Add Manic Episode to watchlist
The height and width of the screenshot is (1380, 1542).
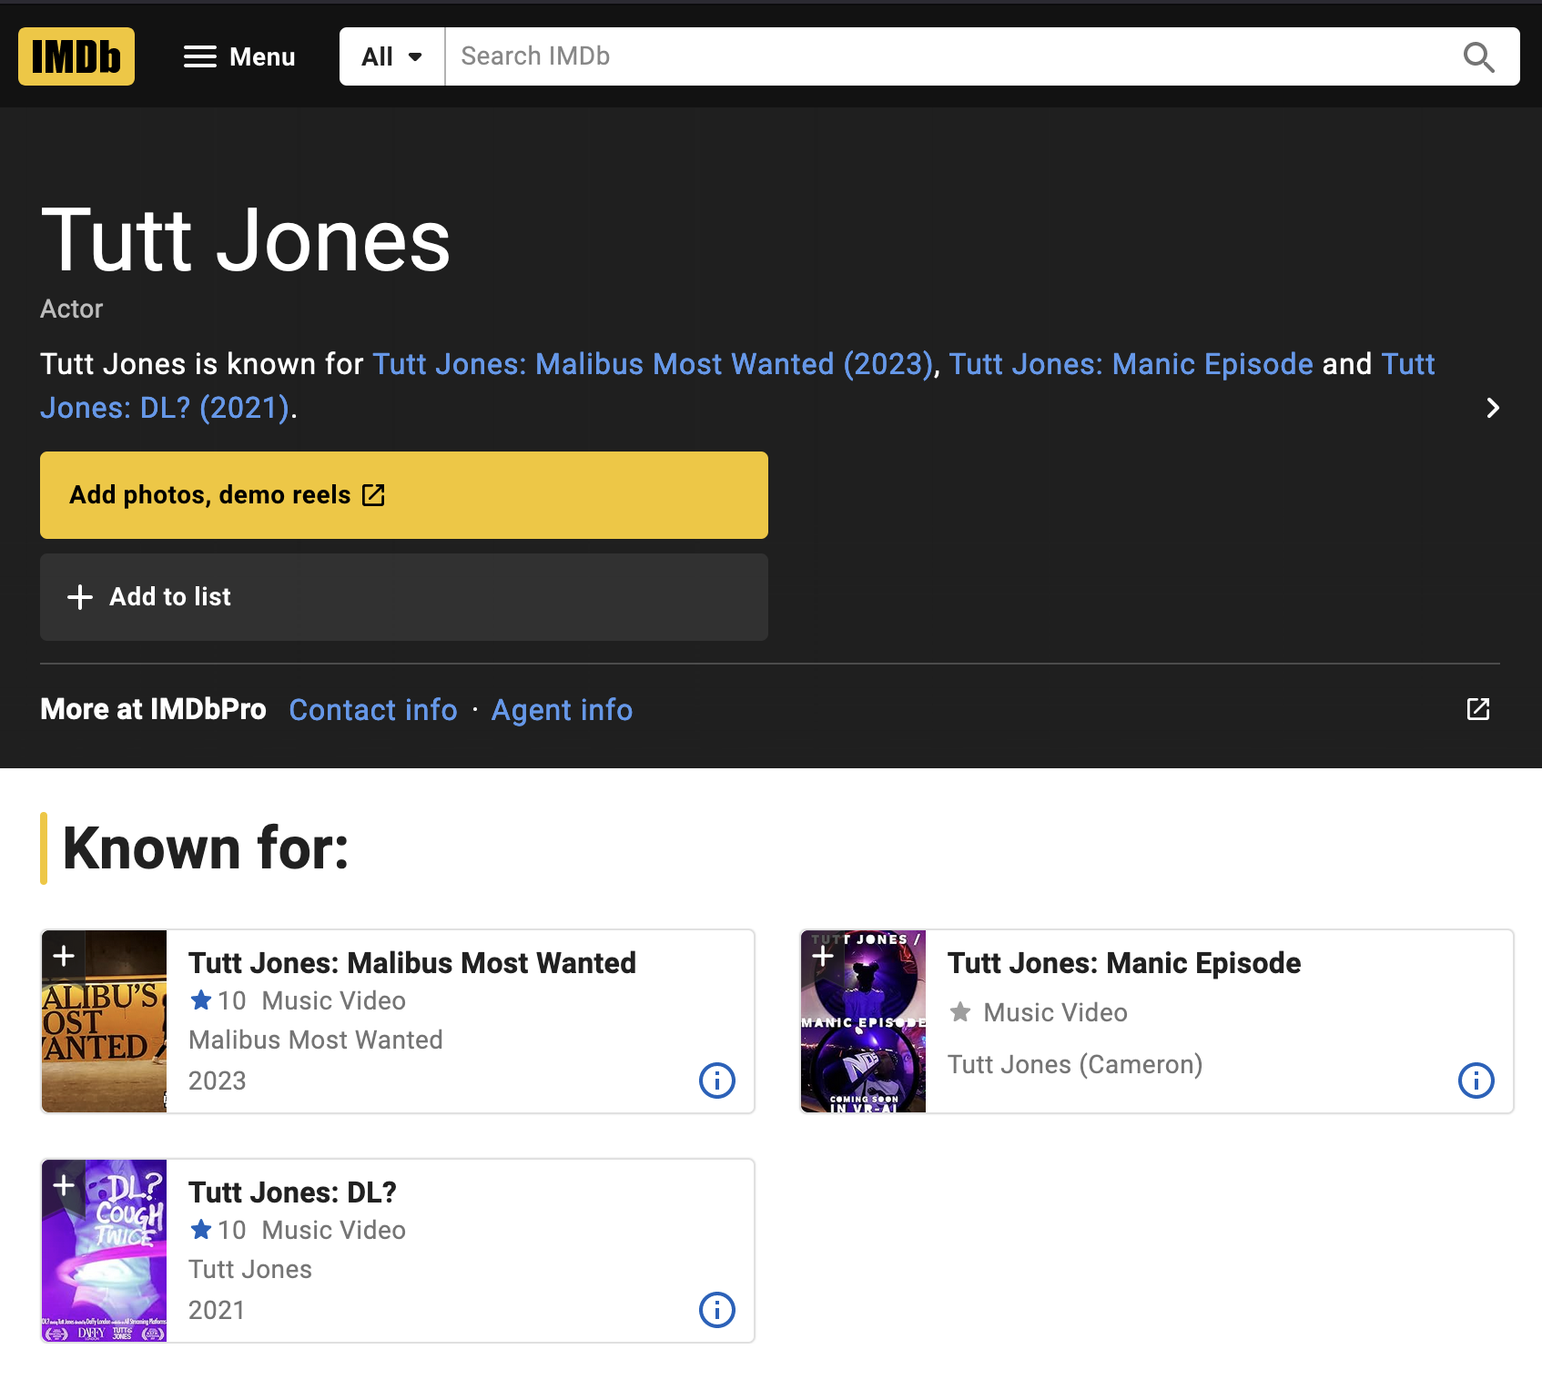point(823,956)
